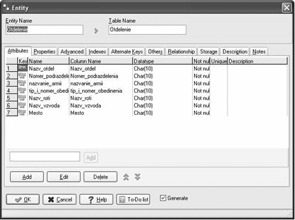Click the Cancel button
Screen dimensions: 295x220
(x=60, y=200)
